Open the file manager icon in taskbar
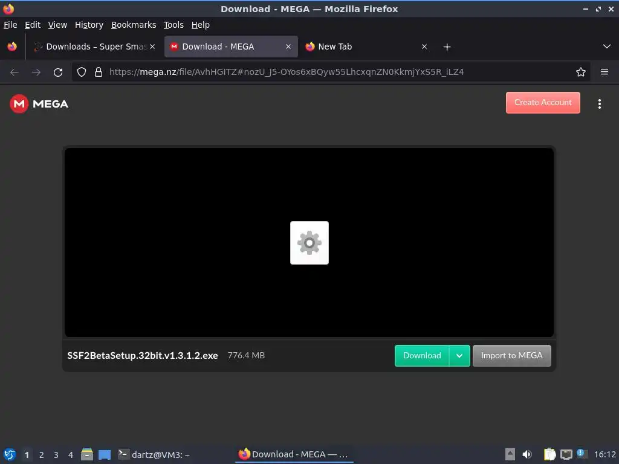The image size is (619, 464). tap(87, 454)
